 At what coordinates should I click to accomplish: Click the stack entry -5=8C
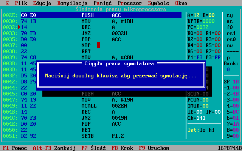(231, 112)
